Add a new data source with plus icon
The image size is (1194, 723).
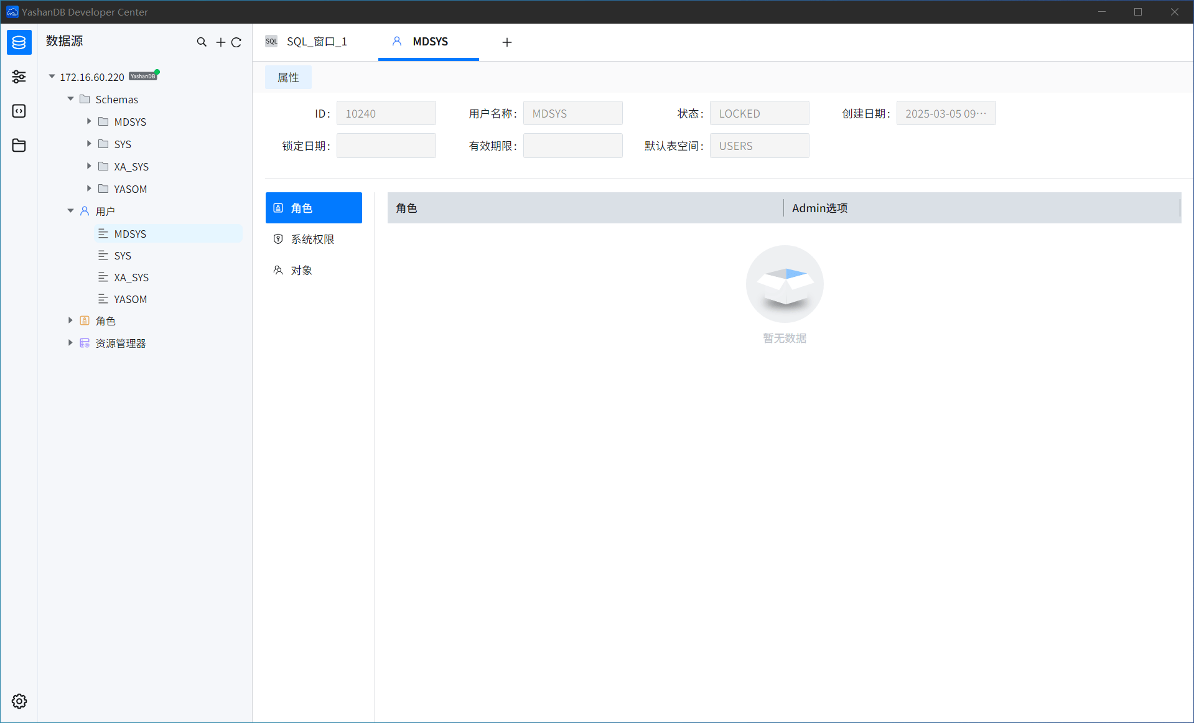pos(220,42)
